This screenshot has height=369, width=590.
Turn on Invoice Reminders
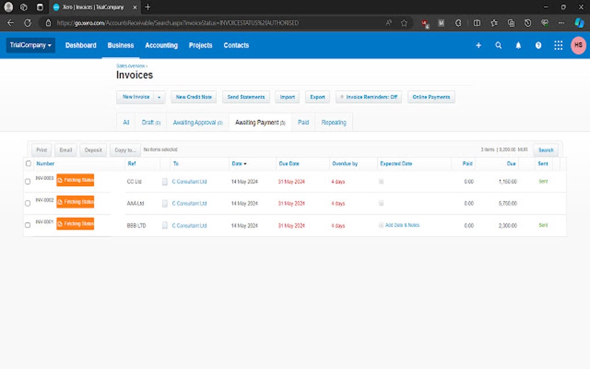tap(368, 97)
